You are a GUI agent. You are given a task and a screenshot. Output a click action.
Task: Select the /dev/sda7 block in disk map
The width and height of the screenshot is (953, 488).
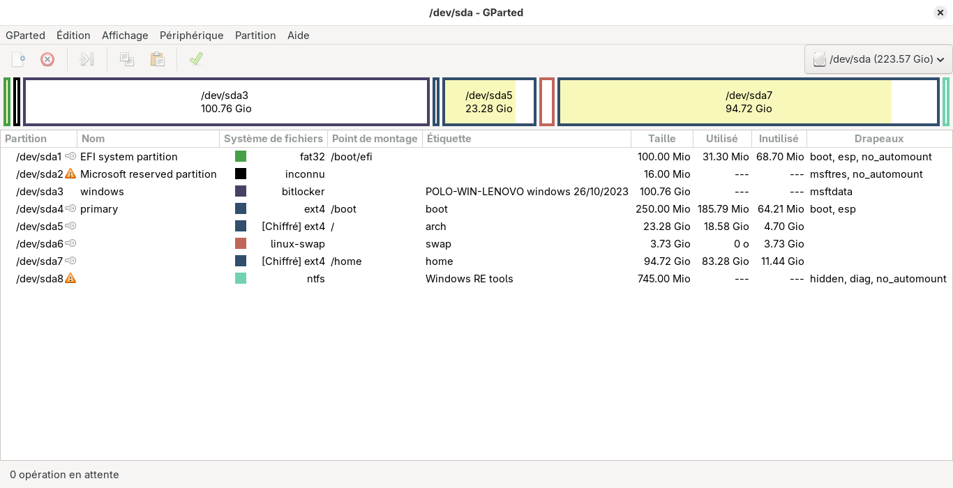[x=748, y=102]
